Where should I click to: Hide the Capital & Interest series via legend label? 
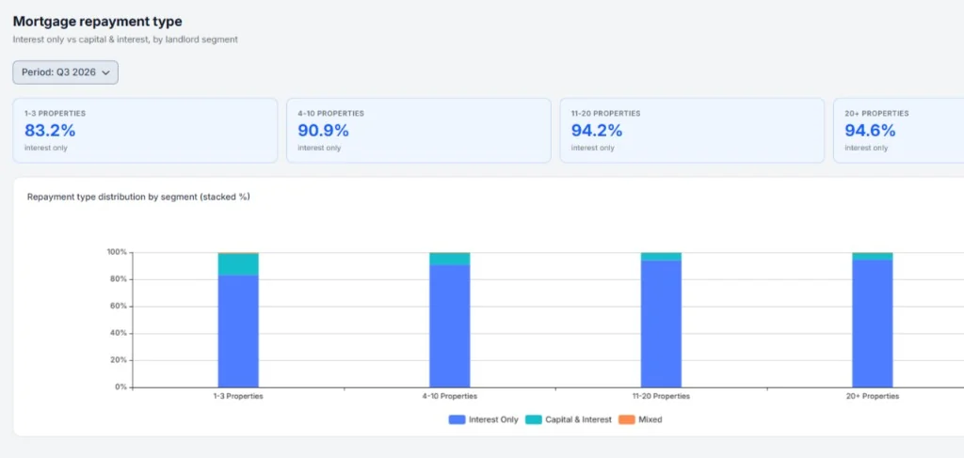[579, 420]
